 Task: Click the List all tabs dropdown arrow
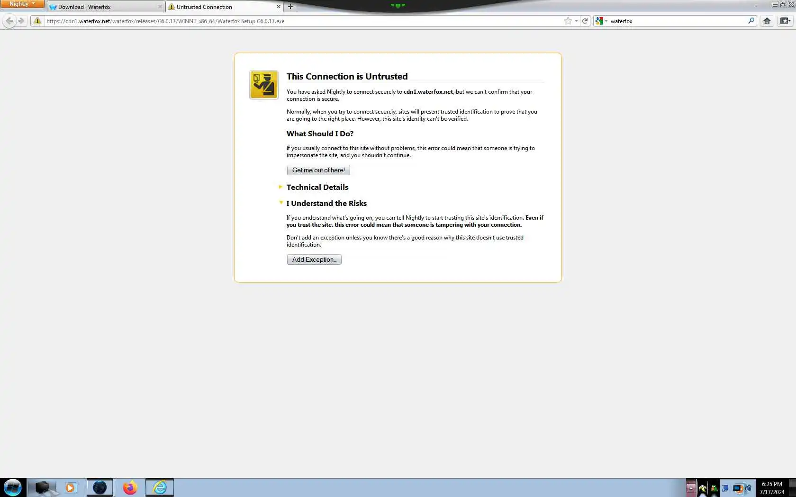pyautogui.click(x=756, y=6)
